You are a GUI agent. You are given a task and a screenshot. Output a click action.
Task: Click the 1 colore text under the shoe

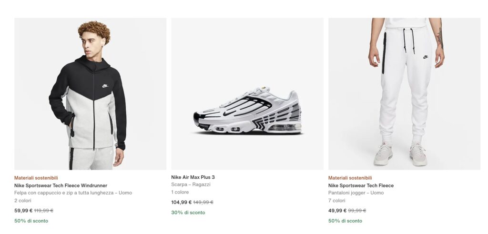[180, 192]
